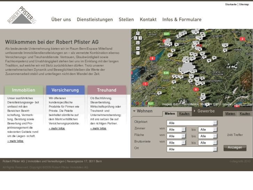Viewport: 253px width, 190px height.
Task: Open the Bruttomiete bis dropdown
Action: click(x=208, y=143)
